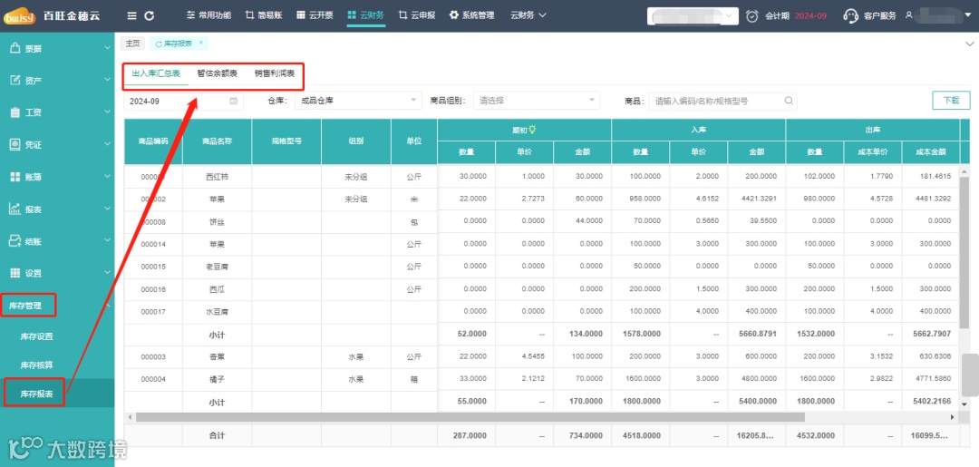
Task: Click the 会计期 2024-09 value
Action: point(810,15)
